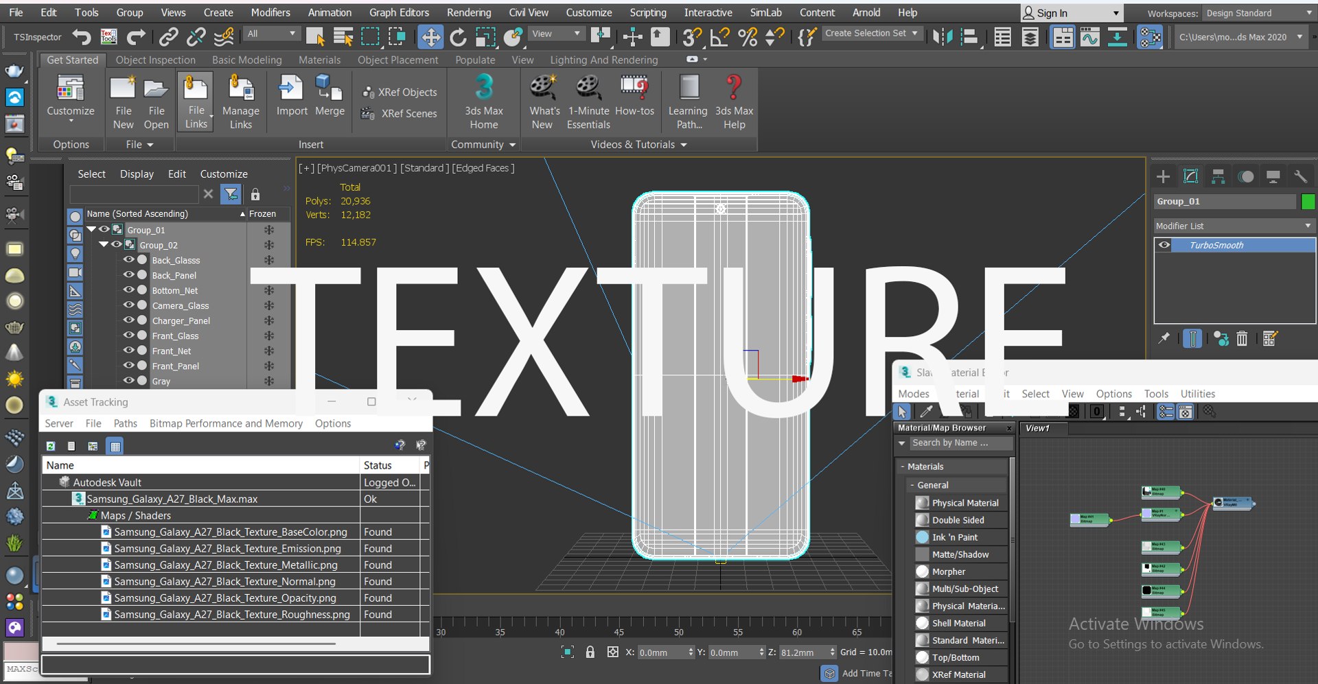Open the Rendering menu
Image resolution: width=1318 pixels, height=684 pixels.
tap(469, 12)
